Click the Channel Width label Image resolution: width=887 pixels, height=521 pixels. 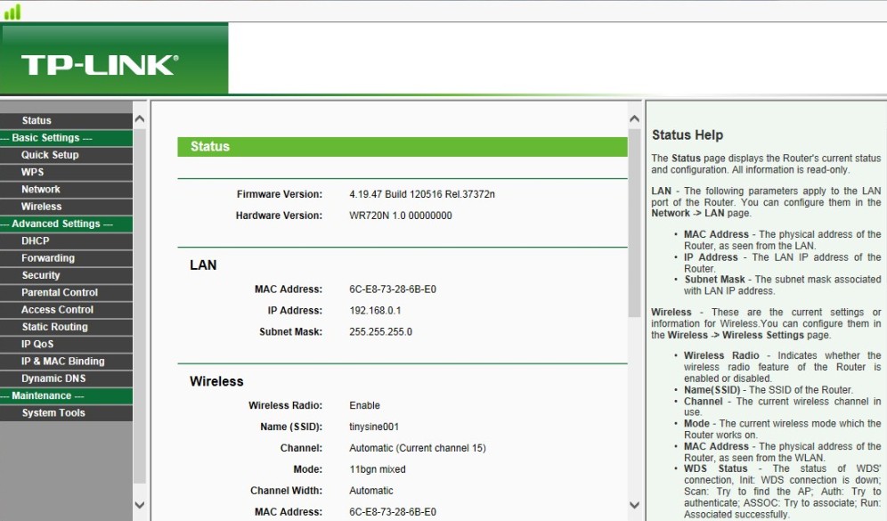(x=286, y=491)
